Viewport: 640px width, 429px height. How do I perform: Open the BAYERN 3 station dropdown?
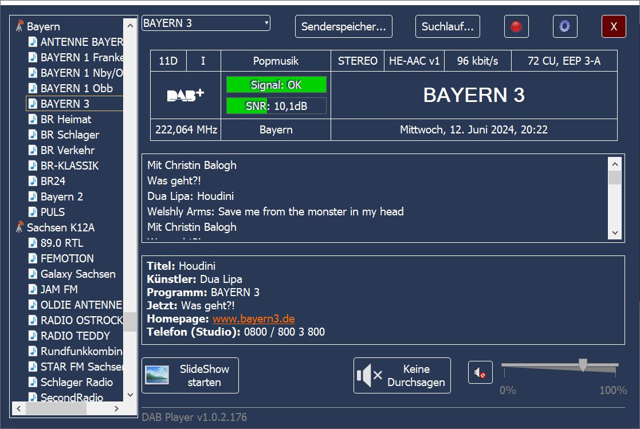[x=266, y=23]
